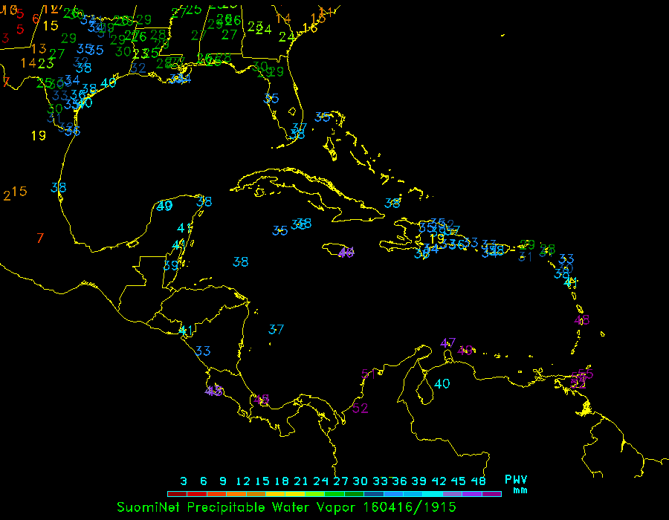Click the 160416/1915 timestamp text
This screenshot has width=669, height=520.
(x=410, y=507)
